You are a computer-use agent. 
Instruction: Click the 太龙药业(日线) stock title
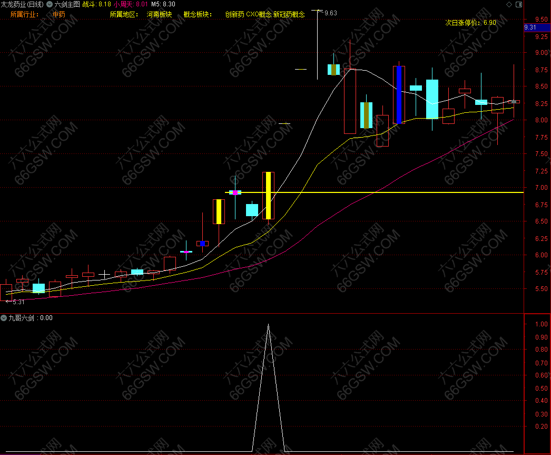[x=22, y=4]
